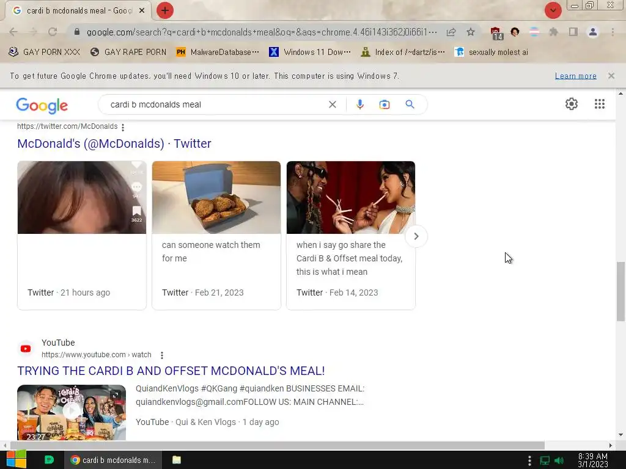This screenshot has width=626, height=469.
Task: Open a new tab with the red plus button
Action: click(164, 10)
